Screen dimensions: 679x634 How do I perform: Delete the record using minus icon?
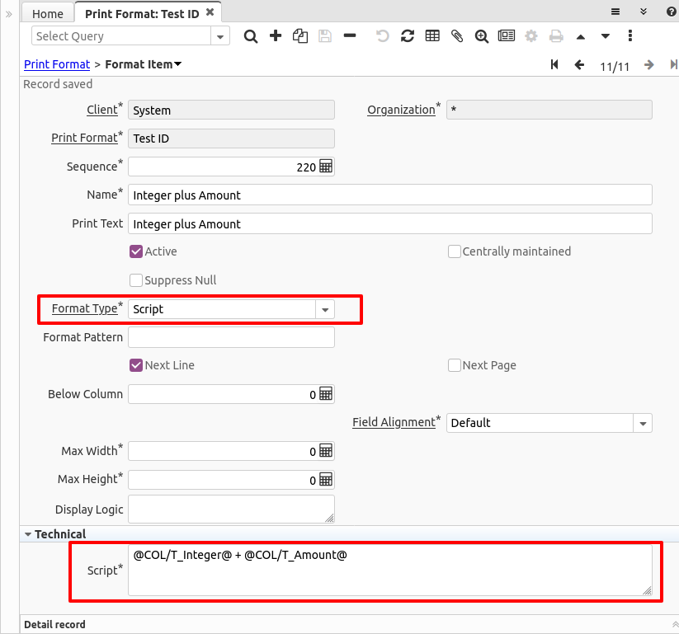350,36
